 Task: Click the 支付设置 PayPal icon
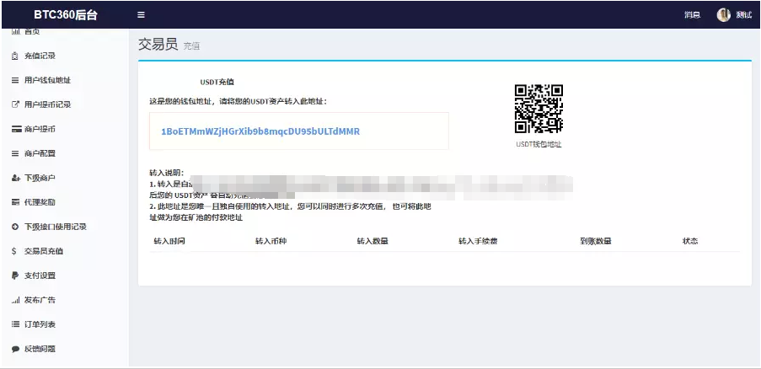pyautogui.click(x=15, y=275)
